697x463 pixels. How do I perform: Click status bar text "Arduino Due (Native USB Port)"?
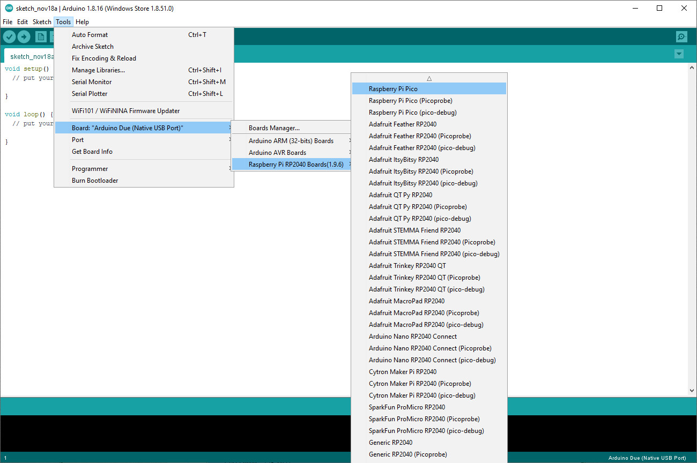(x=647, y=458)
